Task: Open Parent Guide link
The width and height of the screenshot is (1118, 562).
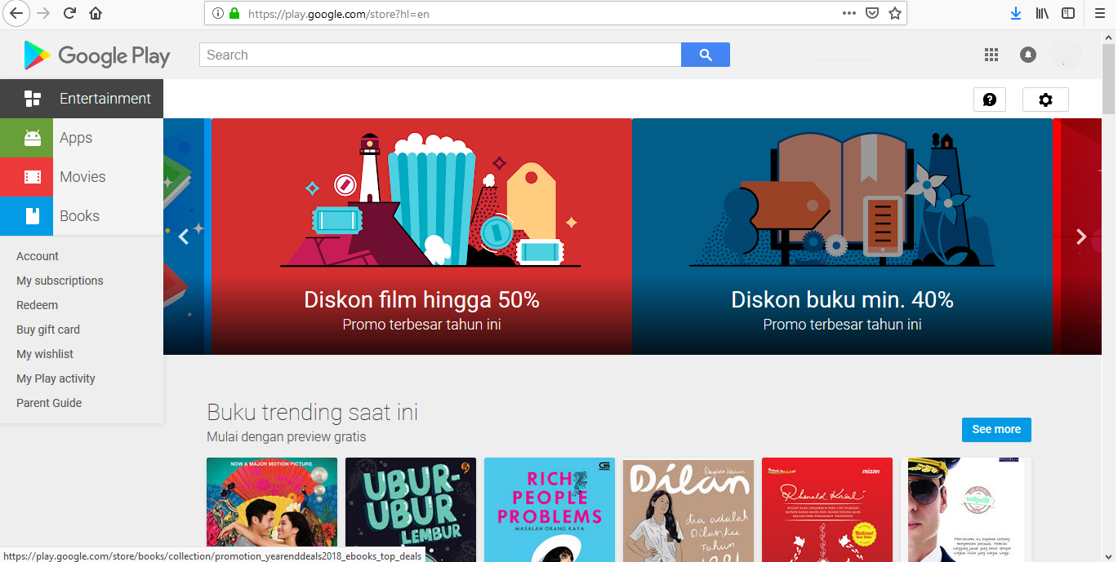Action: (49, 403)
